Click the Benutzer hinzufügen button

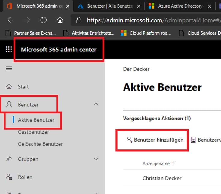pos(155,140)
